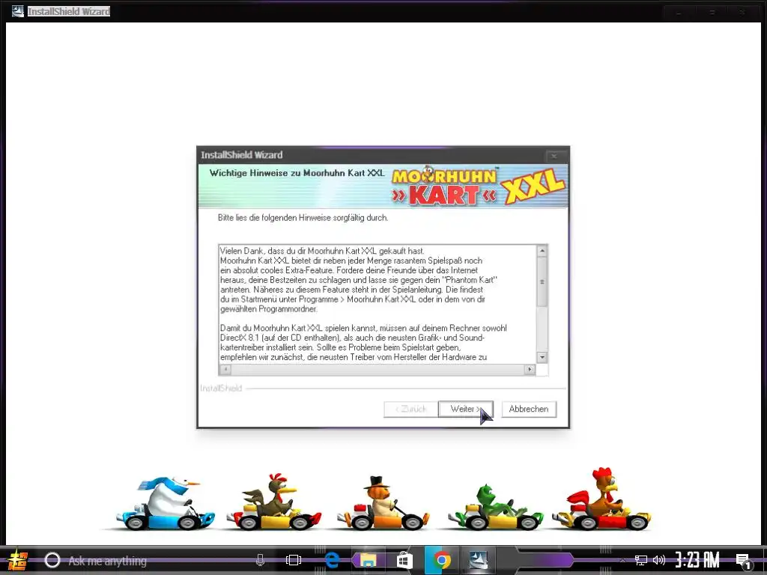Click the green frog kart character

point(495,507)
